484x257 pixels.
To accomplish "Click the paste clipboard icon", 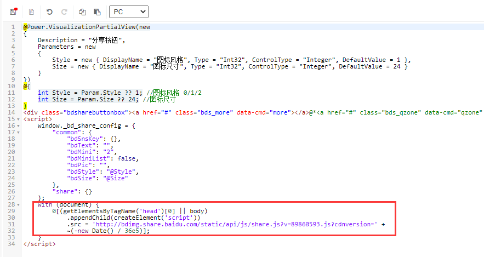I will point(97,12).
